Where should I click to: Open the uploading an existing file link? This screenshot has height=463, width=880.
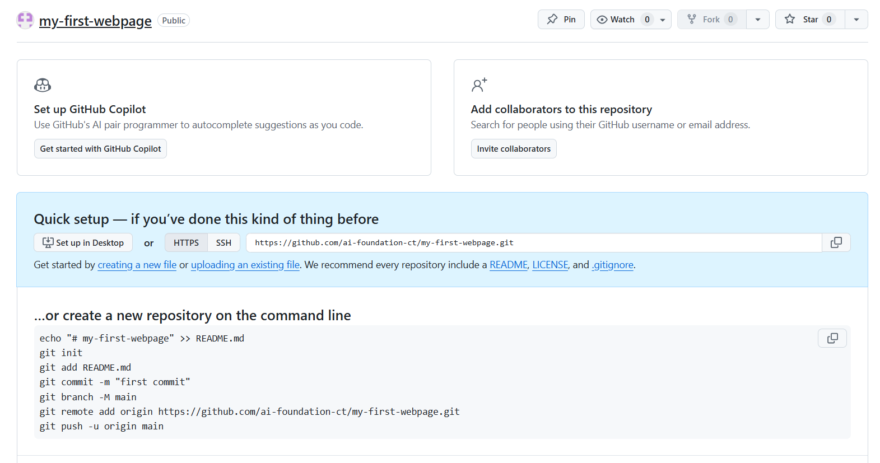tap(245, 265)
